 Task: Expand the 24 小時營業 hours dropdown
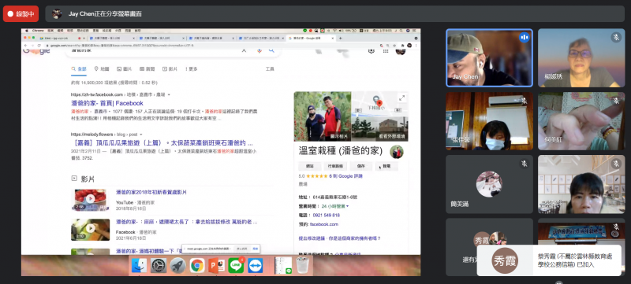point(335,206)
